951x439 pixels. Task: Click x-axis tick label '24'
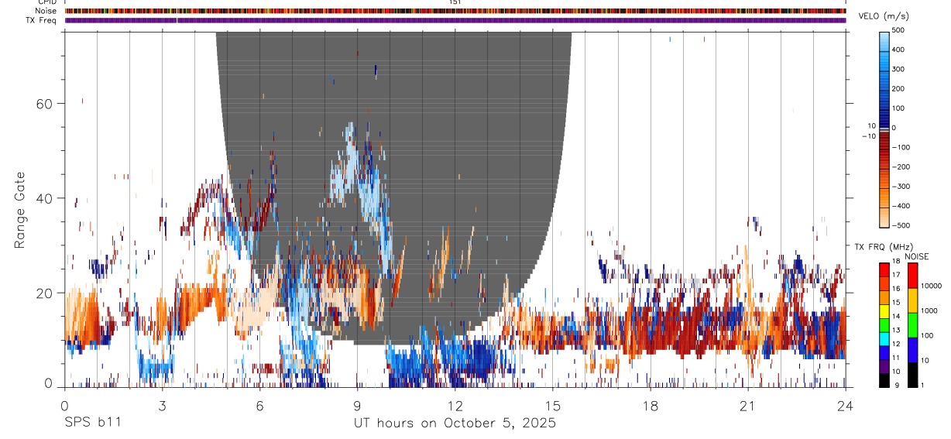pos(845,406)
